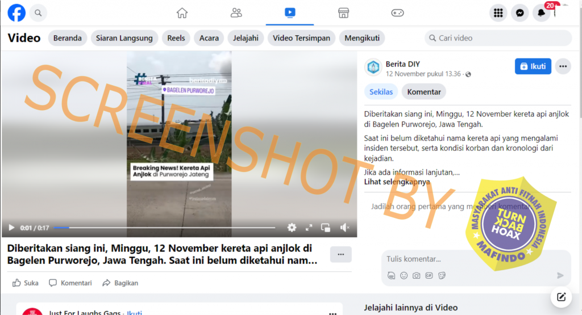Image resolution: width=582 pixels, height=315 pixels.
Task: Open the notifications bell icon
Action: pyautogui.click(x=542, y=12)
